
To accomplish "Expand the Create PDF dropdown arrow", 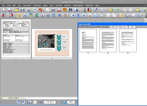I will 13,10.
